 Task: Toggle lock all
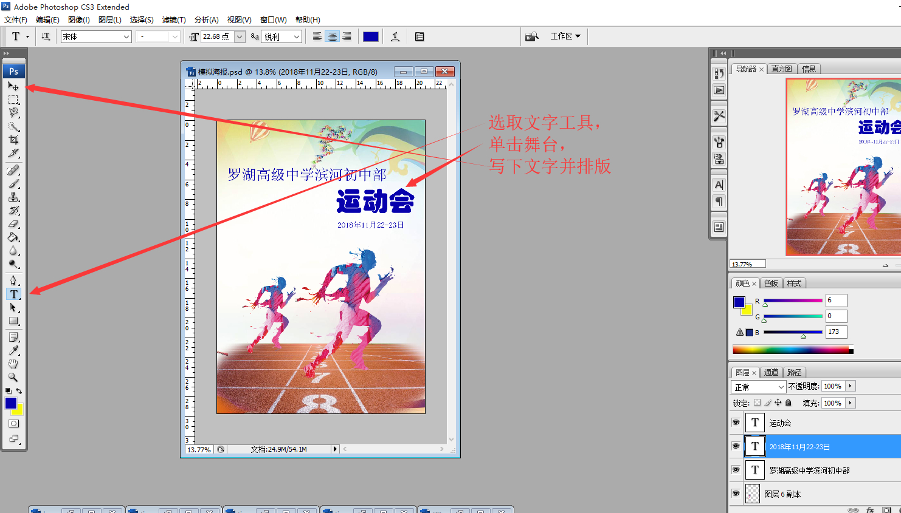tap(789, 403)
